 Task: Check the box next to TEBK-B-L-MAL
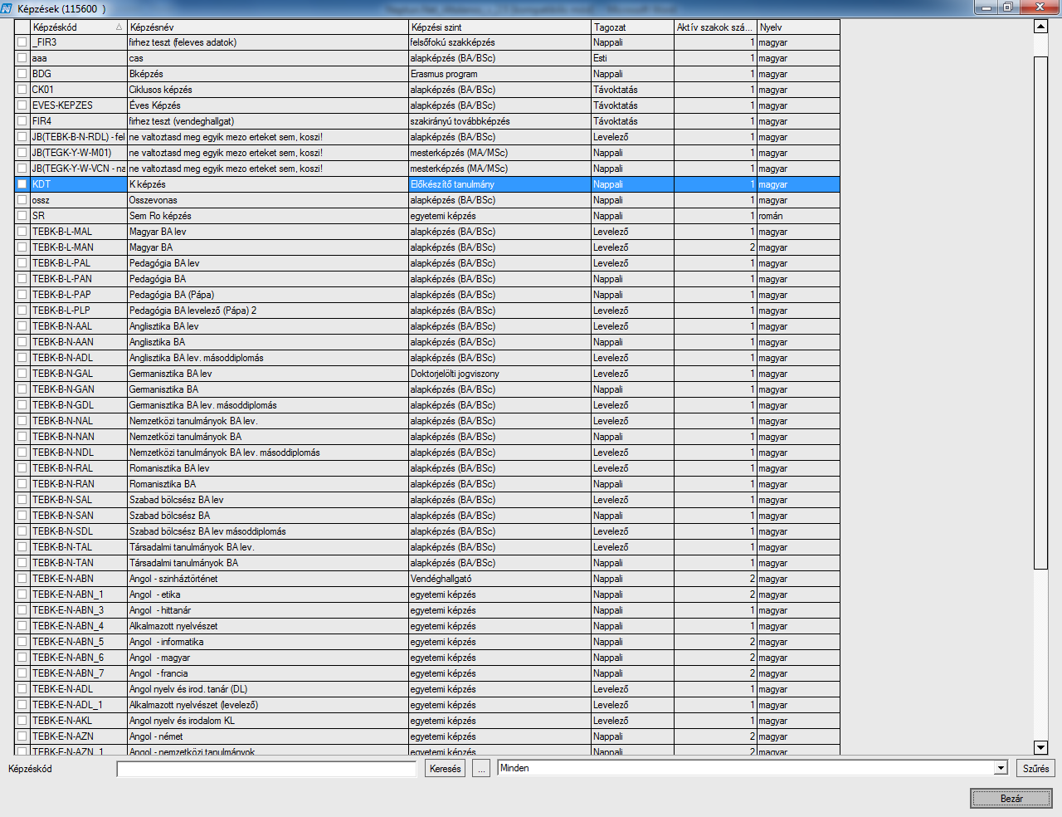pyautogui.click(x=22, y=232)
